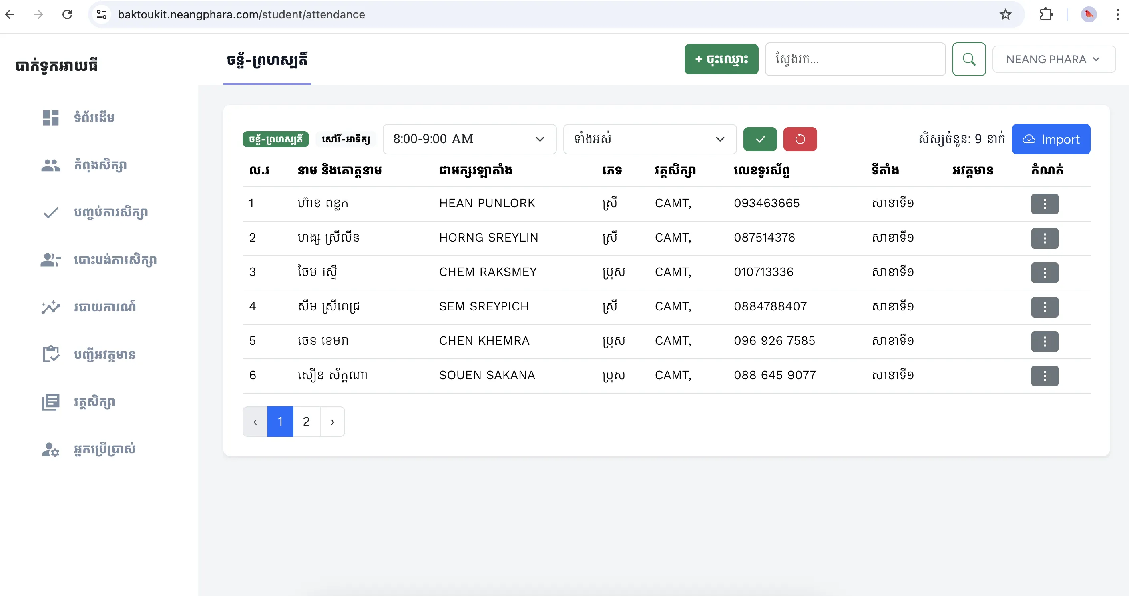Open the NEANG PHARA user dropdown

pyautogui.click(x=1054, y=59)
